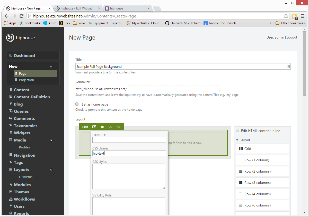This screenshot has height=217, width=309.
Task: Click the Queries filter icon in sidebar
Action: pos(11,111)
